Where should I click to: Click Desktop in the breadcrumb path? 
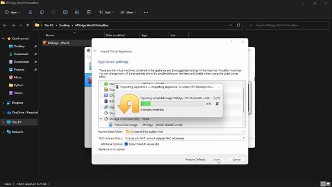[64, 25]
